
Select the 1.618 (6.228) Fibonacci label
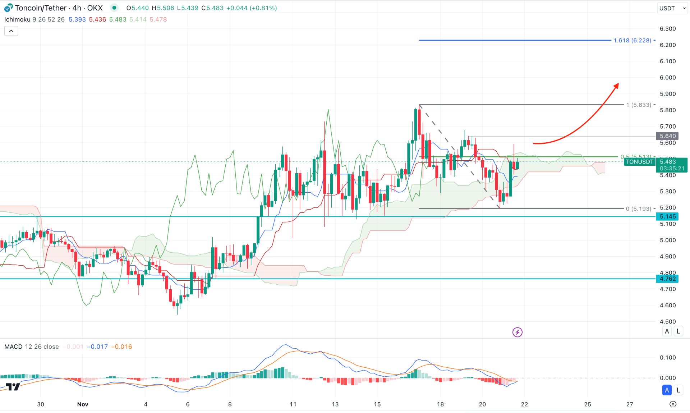pos(632,40)
